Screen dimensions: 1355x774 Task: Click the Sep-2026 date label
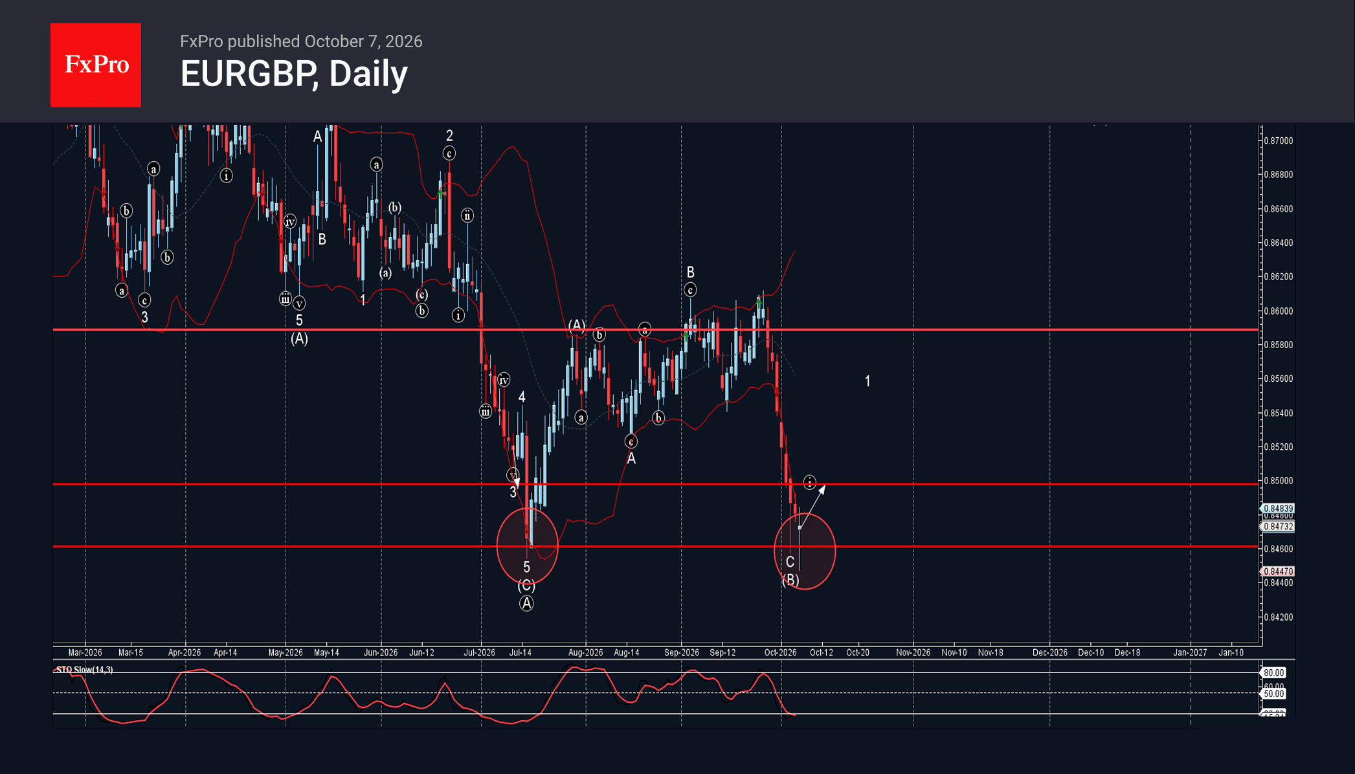pyautogui.click(x=682, y=652)
